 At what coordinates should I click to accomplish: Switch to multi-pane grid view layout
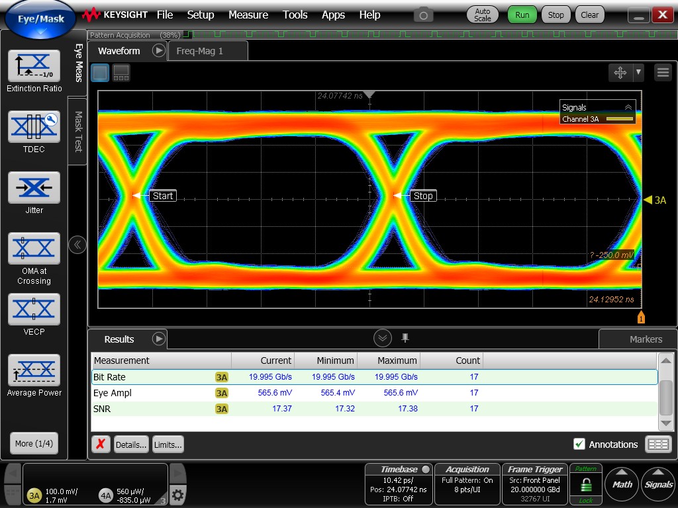(121, 73)
